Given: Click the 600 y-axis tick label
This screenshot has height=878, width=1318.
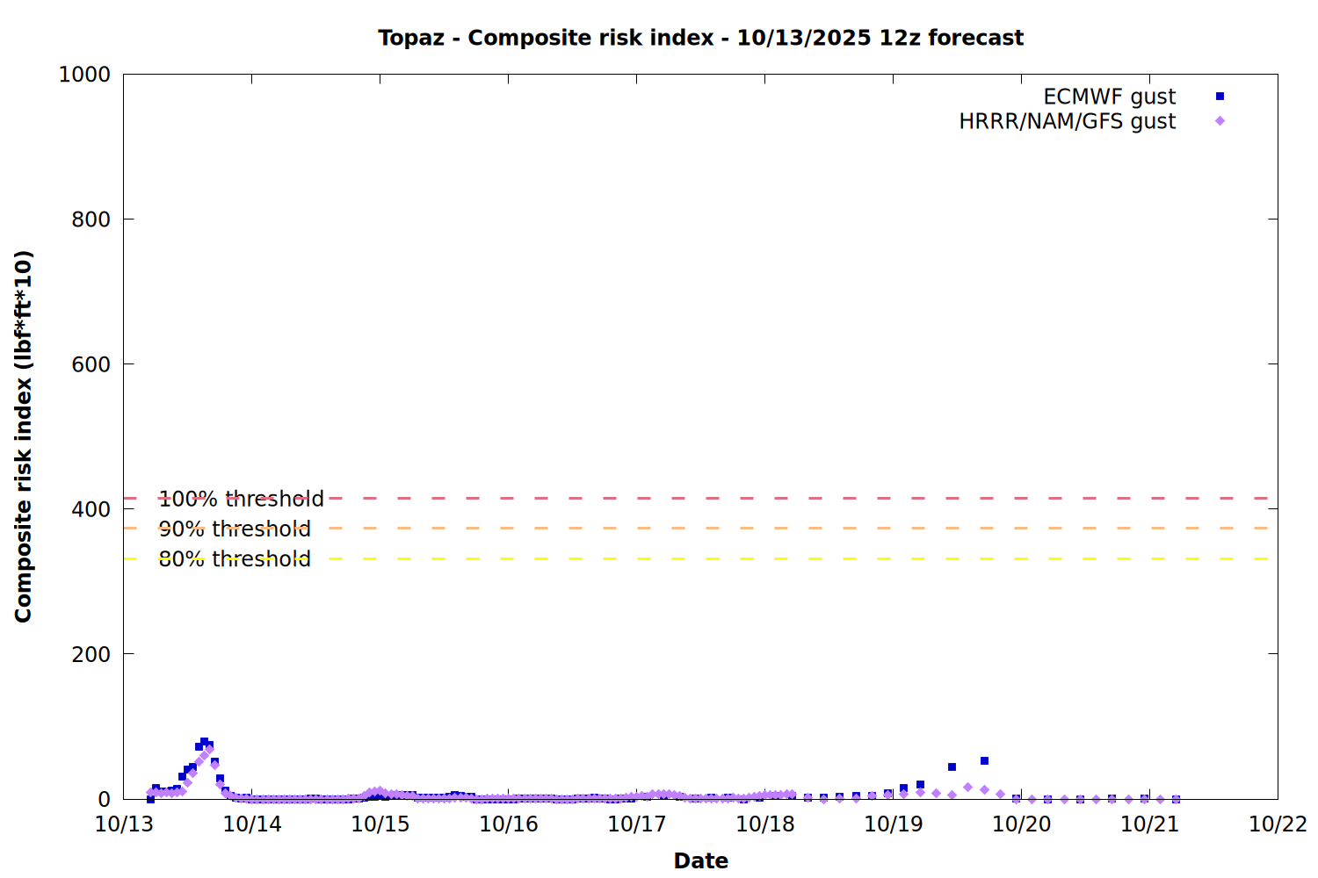Looking at the screenshot, I should pyautogui.click(x=91, y=364).
